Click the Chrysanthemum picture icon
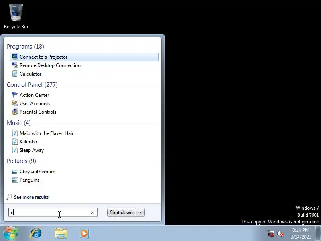The image size is (321, 241). (15, 172)
